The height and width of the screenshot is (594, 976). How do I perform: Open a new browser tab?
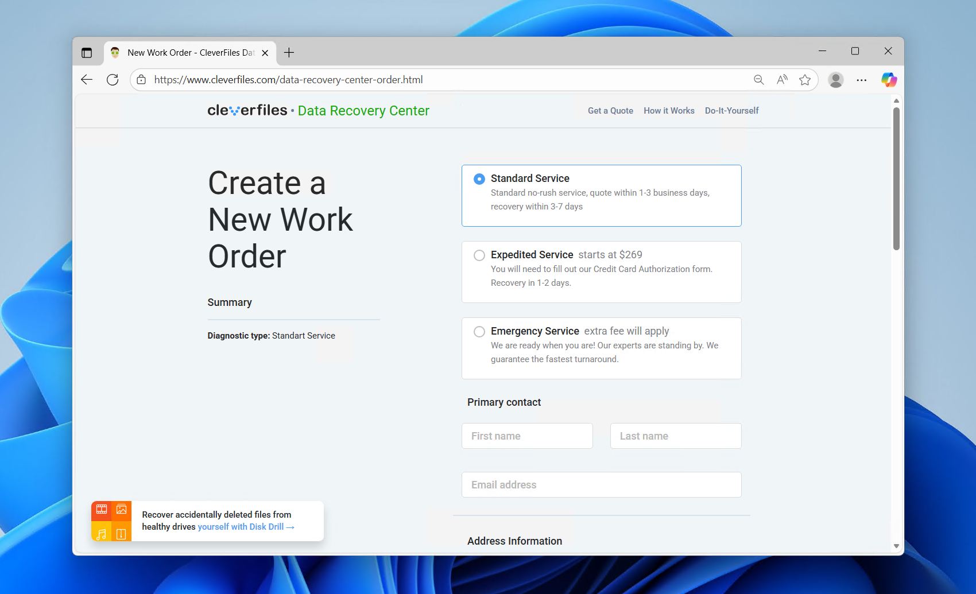(289, 52)
